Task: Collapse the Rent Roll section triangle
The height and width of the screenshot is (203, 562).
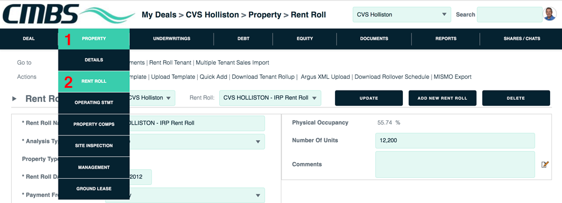Action: tap(15, 98)
